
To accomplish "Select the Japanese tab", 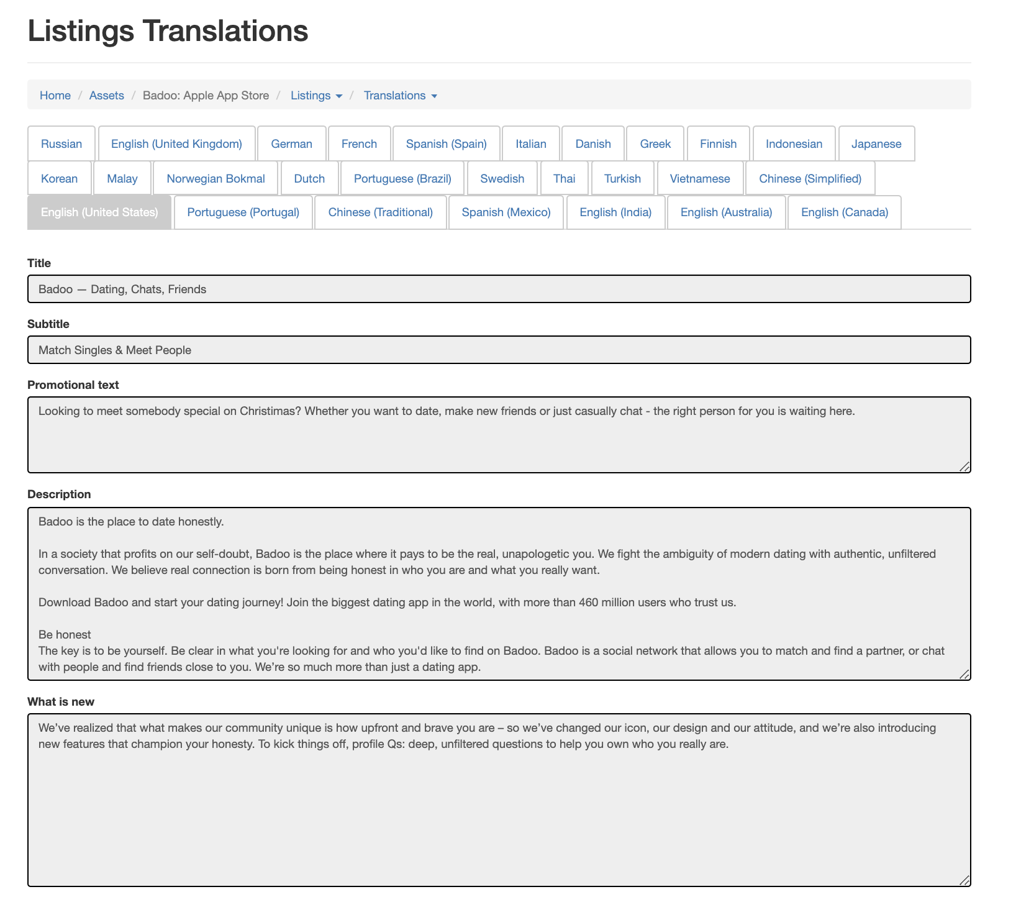I will pyautogui.click(x=876, y=143).
